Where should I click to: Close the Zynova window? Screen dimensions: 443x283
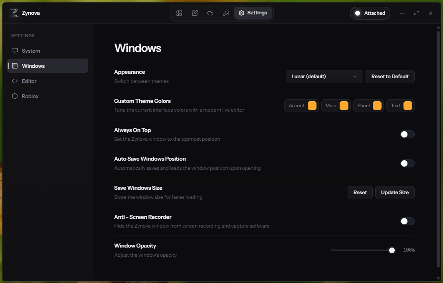[431, 13]
